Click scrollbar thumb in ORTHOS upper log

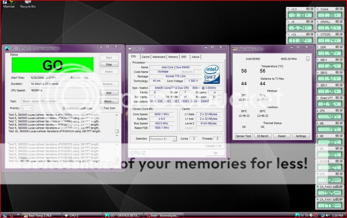point(117,131)
